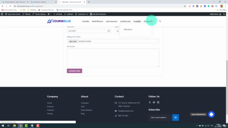The image size is (228, 128).
Task: Click Edit with Elementor in admin bar
Action: click(x=98, y=14)
